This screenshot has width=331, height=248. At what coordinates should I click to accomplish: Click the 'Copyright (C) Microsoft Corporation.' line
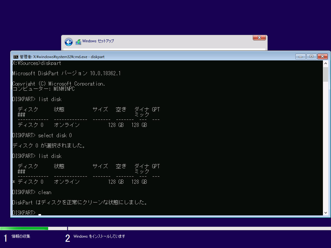[59, 84]
